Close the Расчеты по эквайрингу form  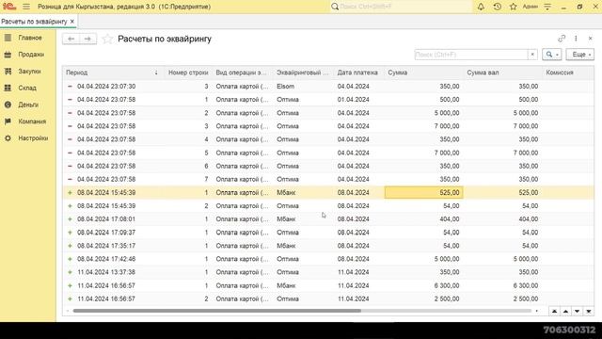click(590, 39)
